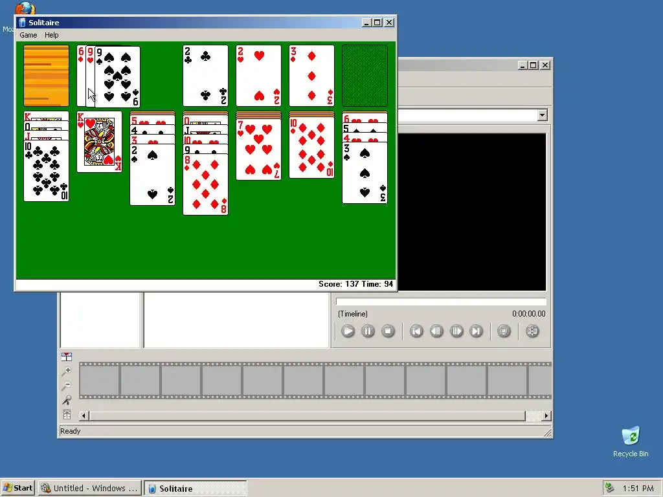Click the "Score: 137 Time: 94" status text
663x497 pixels.
pos(355,284)
